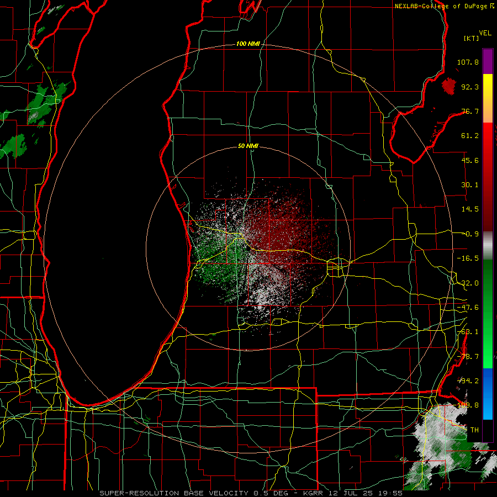Click the VEL scale title
Viewport: 497px width, 497px height.
pos(485,33)
